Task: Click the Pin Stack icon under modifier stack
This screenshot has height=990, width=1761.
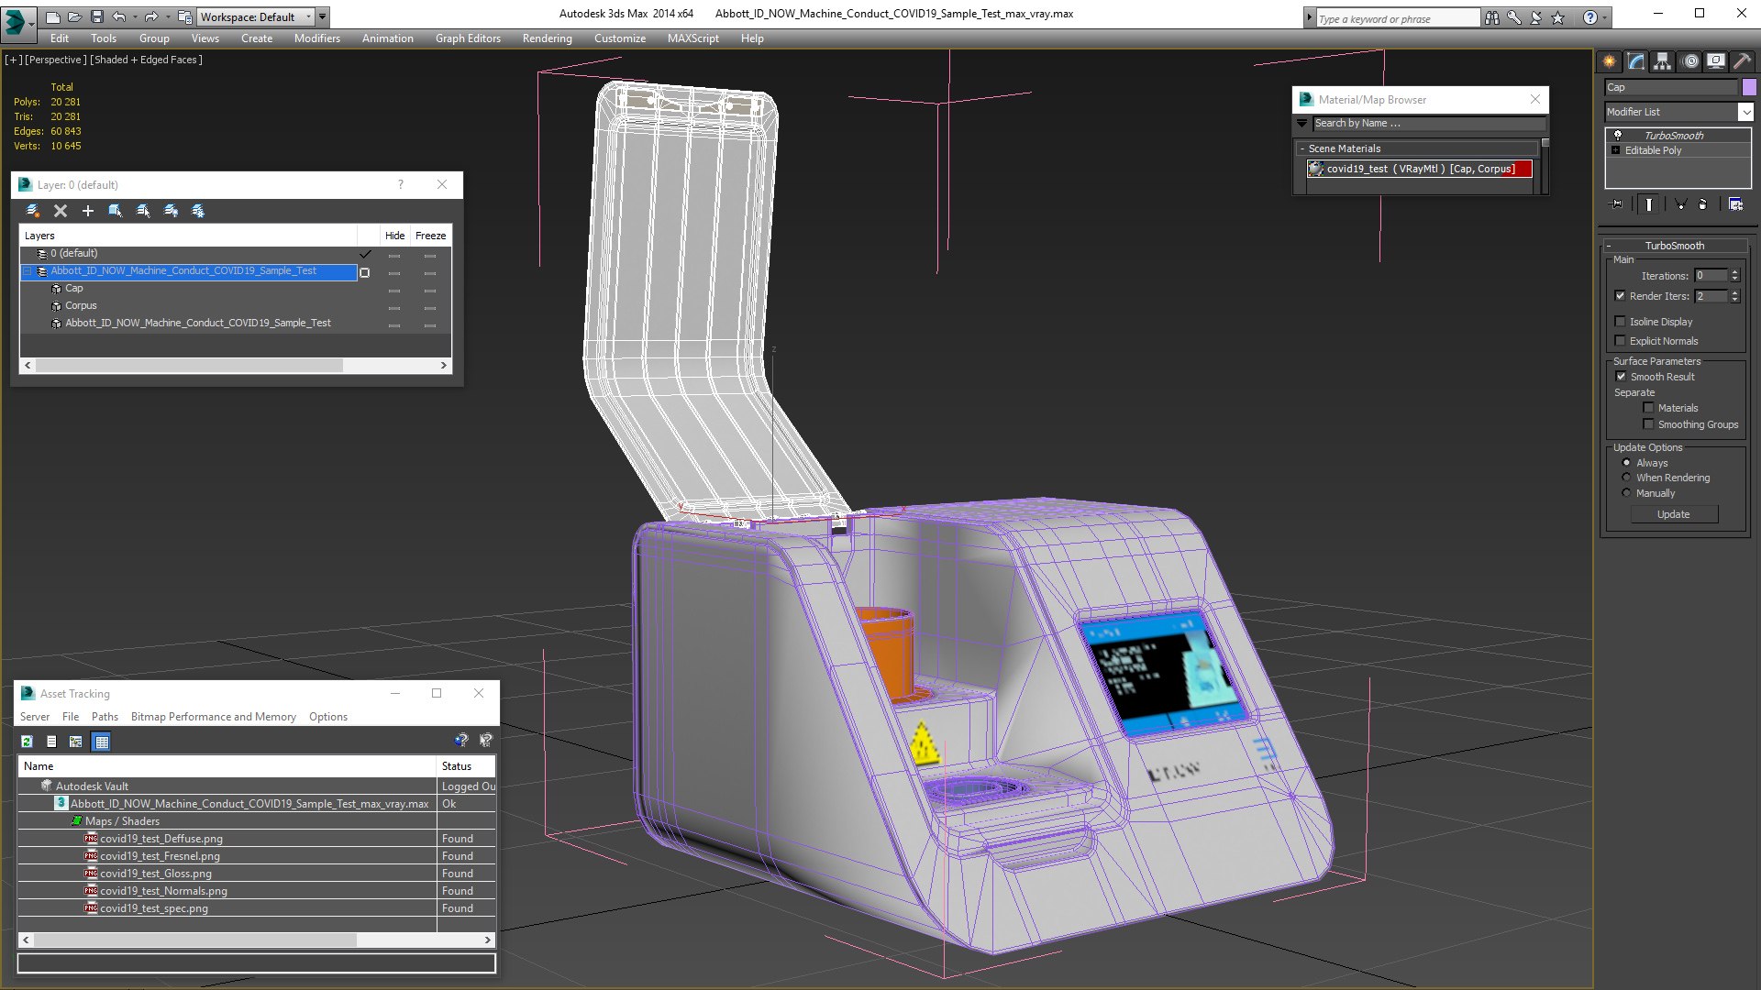Action: point(1616,204)
